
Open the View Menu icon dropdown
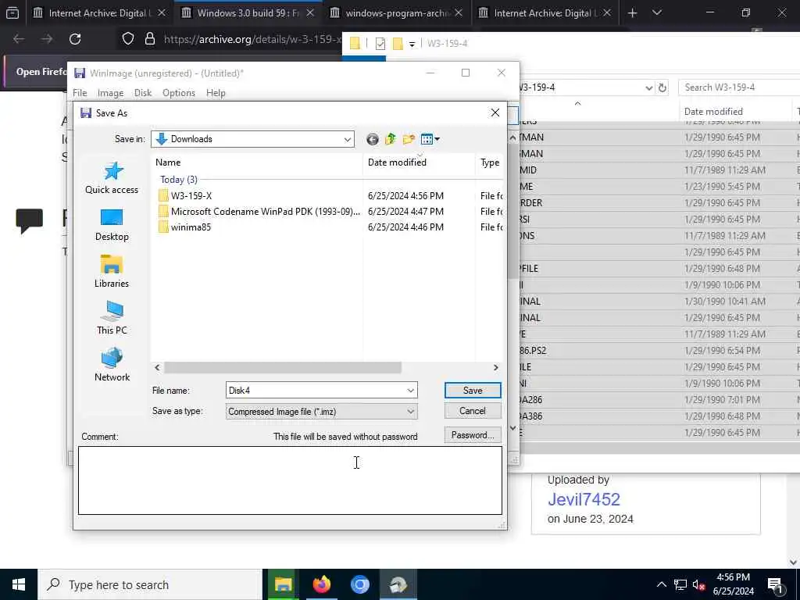430,139
